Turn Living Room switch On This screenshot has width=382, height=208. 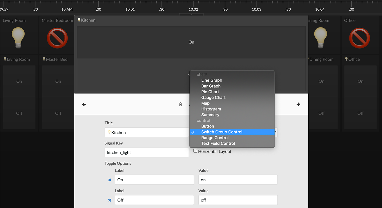(19, 81)
